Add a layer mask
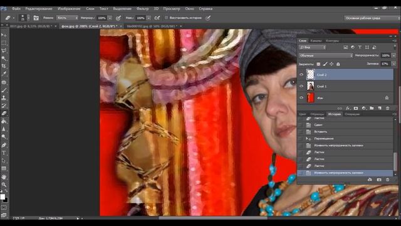This screenshot has width=401, height=226. pyautogui.click(x=356, y=109)
